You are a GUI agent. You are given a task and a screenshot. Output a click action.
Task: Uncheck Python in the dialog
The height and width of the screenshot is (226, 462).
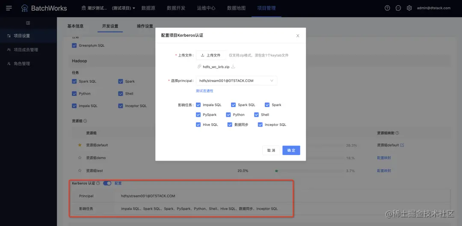(228, 115)
